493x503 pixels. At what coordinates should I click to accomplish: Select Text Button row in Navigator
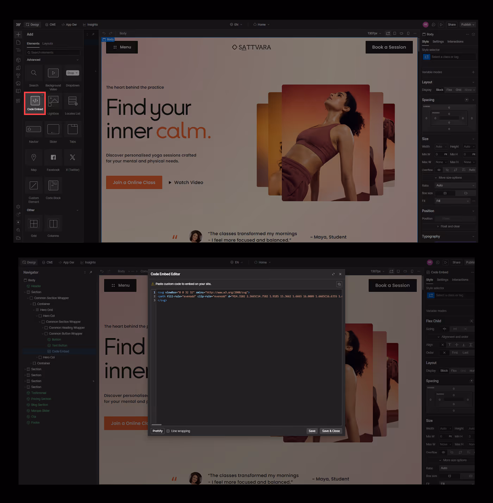(59, 346)
